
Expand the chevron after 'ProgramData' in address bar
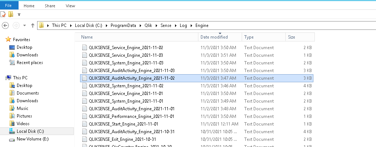coord(140,25)
